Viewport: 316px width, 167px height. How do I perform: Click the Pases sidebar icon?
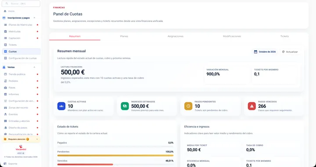click(5, 88)
